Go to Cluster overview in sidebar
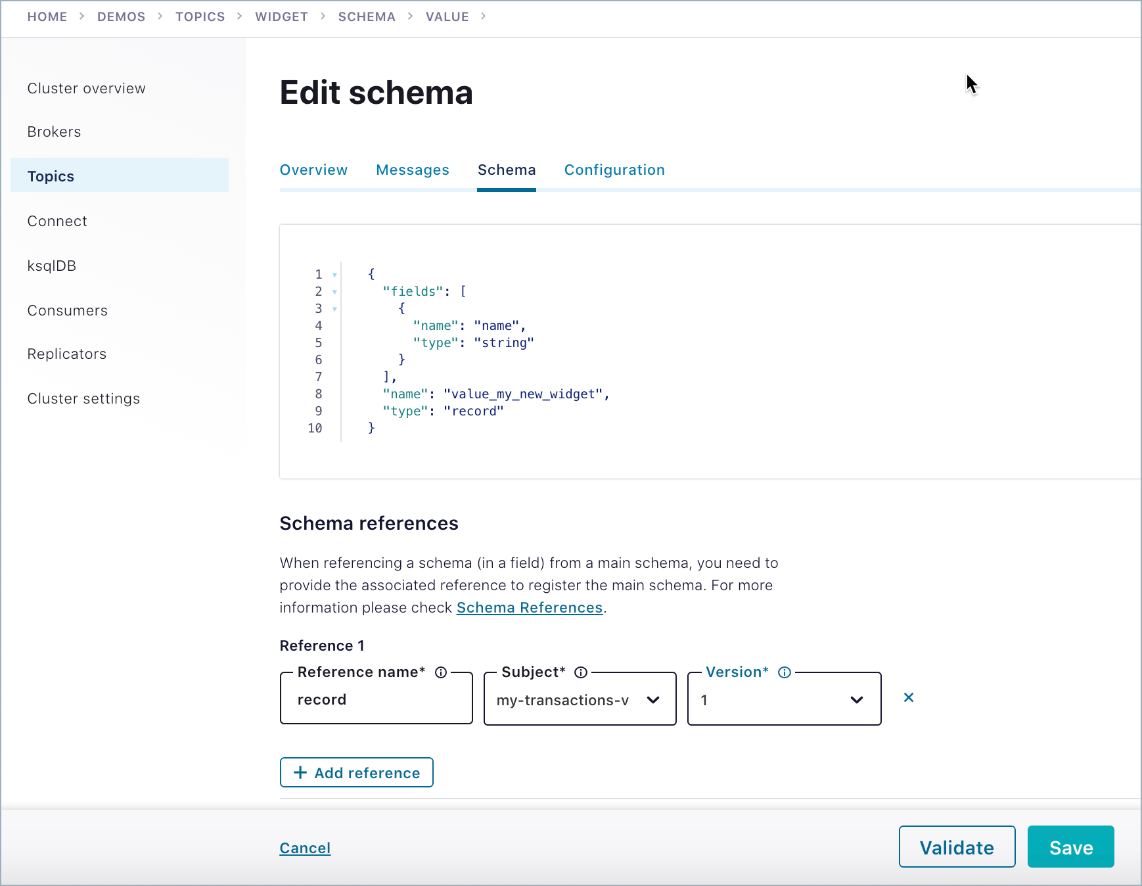Image resolution: width=1142 pixels, height=886 pixels. click(86, 89)
